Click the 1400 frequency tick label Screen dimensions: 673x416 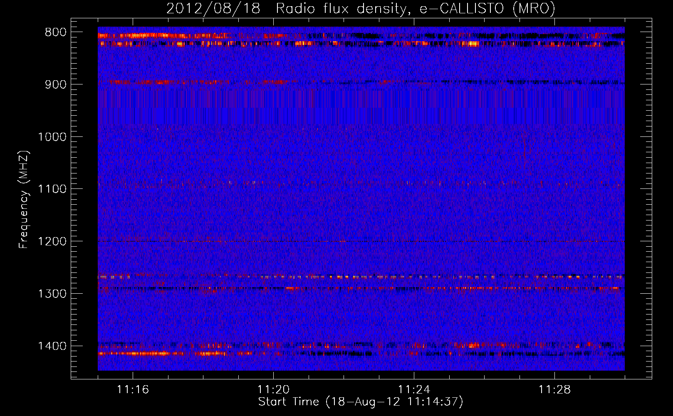pos(52,346)
